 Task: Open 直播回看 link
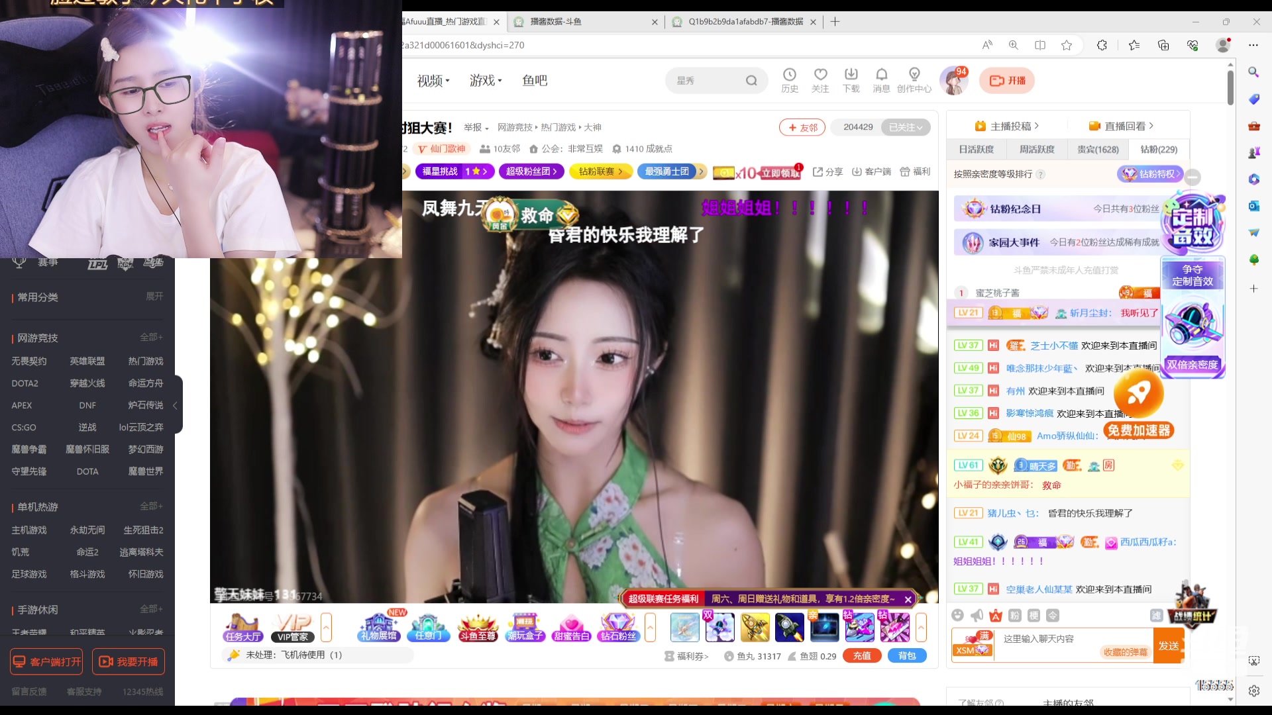(1121, 126)
